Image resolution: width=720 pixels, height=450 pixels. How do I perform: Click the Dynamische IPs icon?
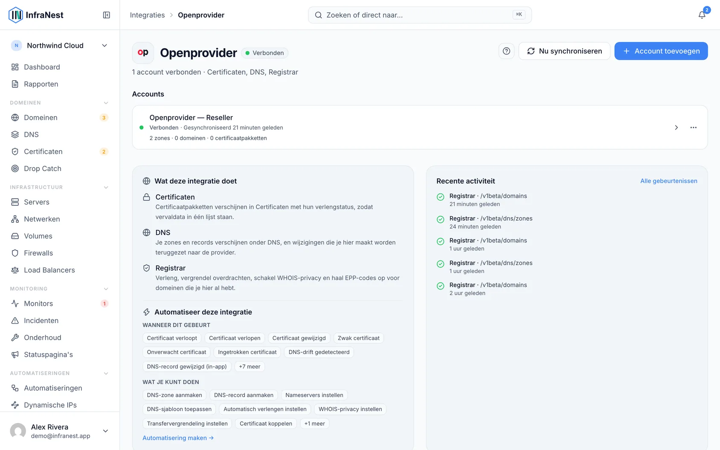[x=15, y=405]
